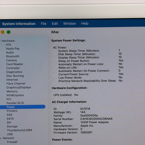Select SPI in the sidebar
This screenshot has height=145, width=145.
pyautogui.click(x=9, y=123)
